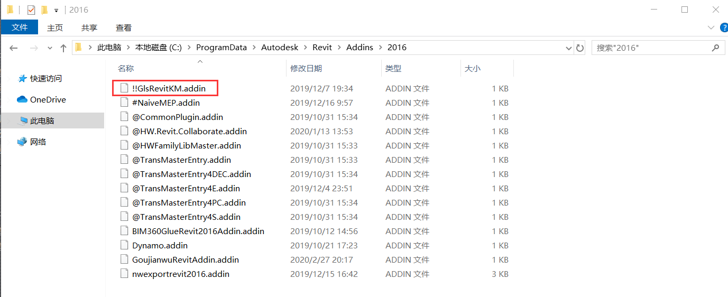Click file icon of Dynamo.addin
The height and width of the screenshot is (297, 728).
pos(124,245)
